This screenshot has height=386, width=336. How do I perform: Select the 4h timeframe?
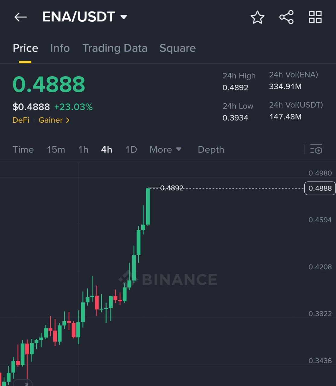tap(107, 150)
